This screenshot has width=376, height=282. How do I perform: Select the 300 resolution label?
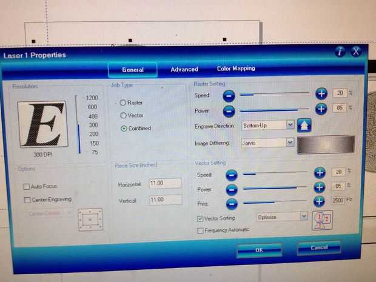pos(93,125)
